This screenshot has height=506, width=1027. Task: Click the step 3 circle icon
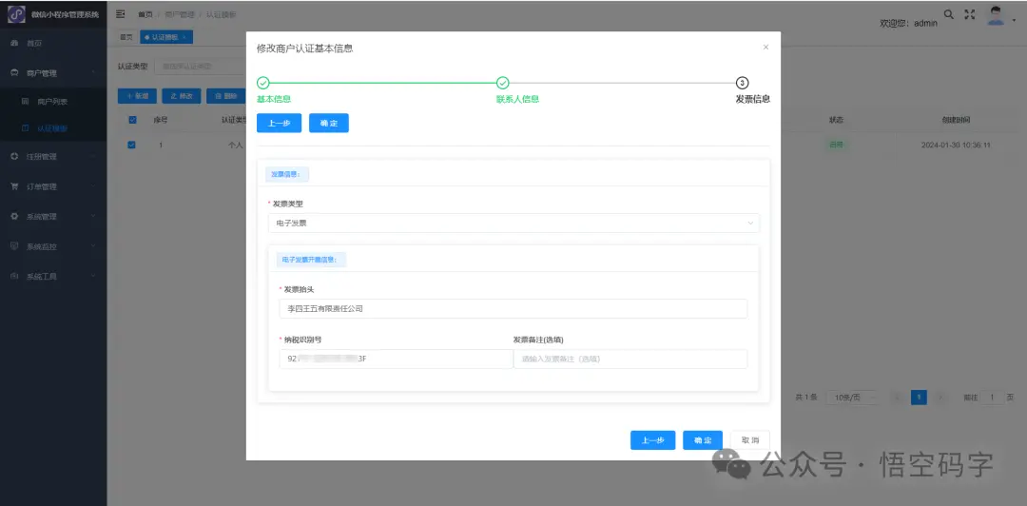[x=742, y=83]
